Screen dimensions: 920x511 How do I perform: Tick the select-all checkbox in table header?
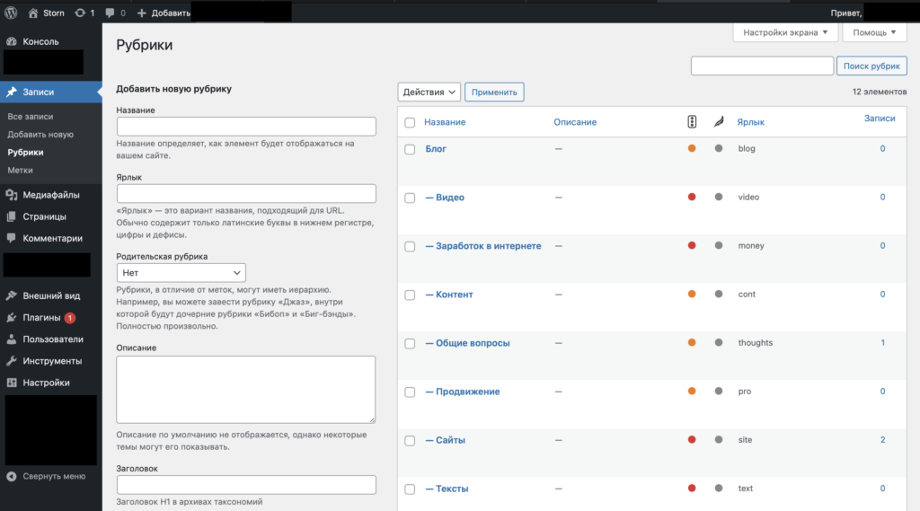pyautogui.click(x=410, y=123)
